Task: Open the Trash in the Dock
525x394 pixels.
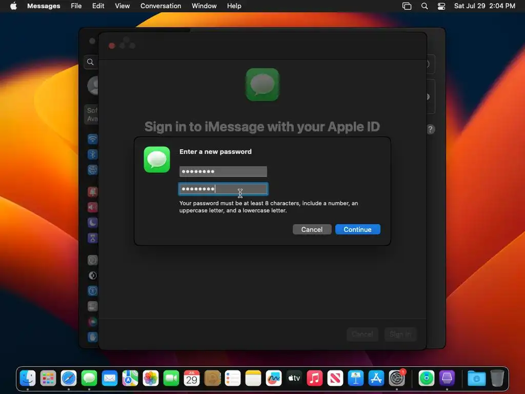Action: tap(497, 378)
